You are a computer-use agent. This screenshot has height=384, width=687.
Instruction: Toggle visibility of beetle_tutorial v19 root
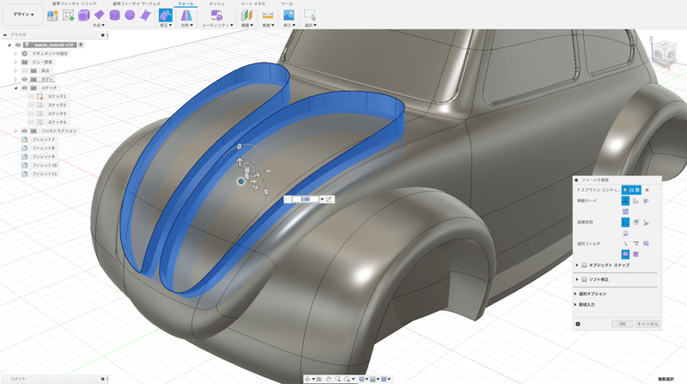click(18, 45)
